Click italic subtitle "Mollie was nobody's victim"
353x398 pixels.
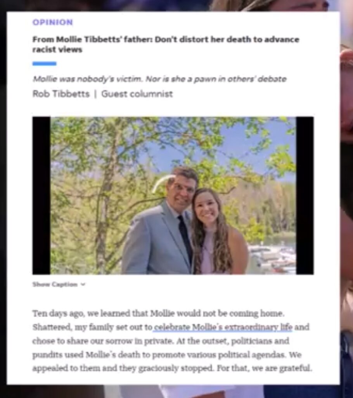point(159,79)
